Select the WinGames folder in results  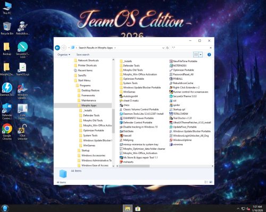tap(128, 92)
